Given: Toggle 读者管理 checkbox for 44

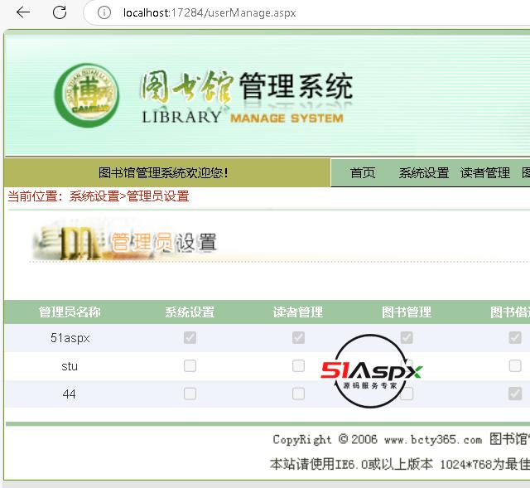Looking at the screenshot, I should coord(298,394).
